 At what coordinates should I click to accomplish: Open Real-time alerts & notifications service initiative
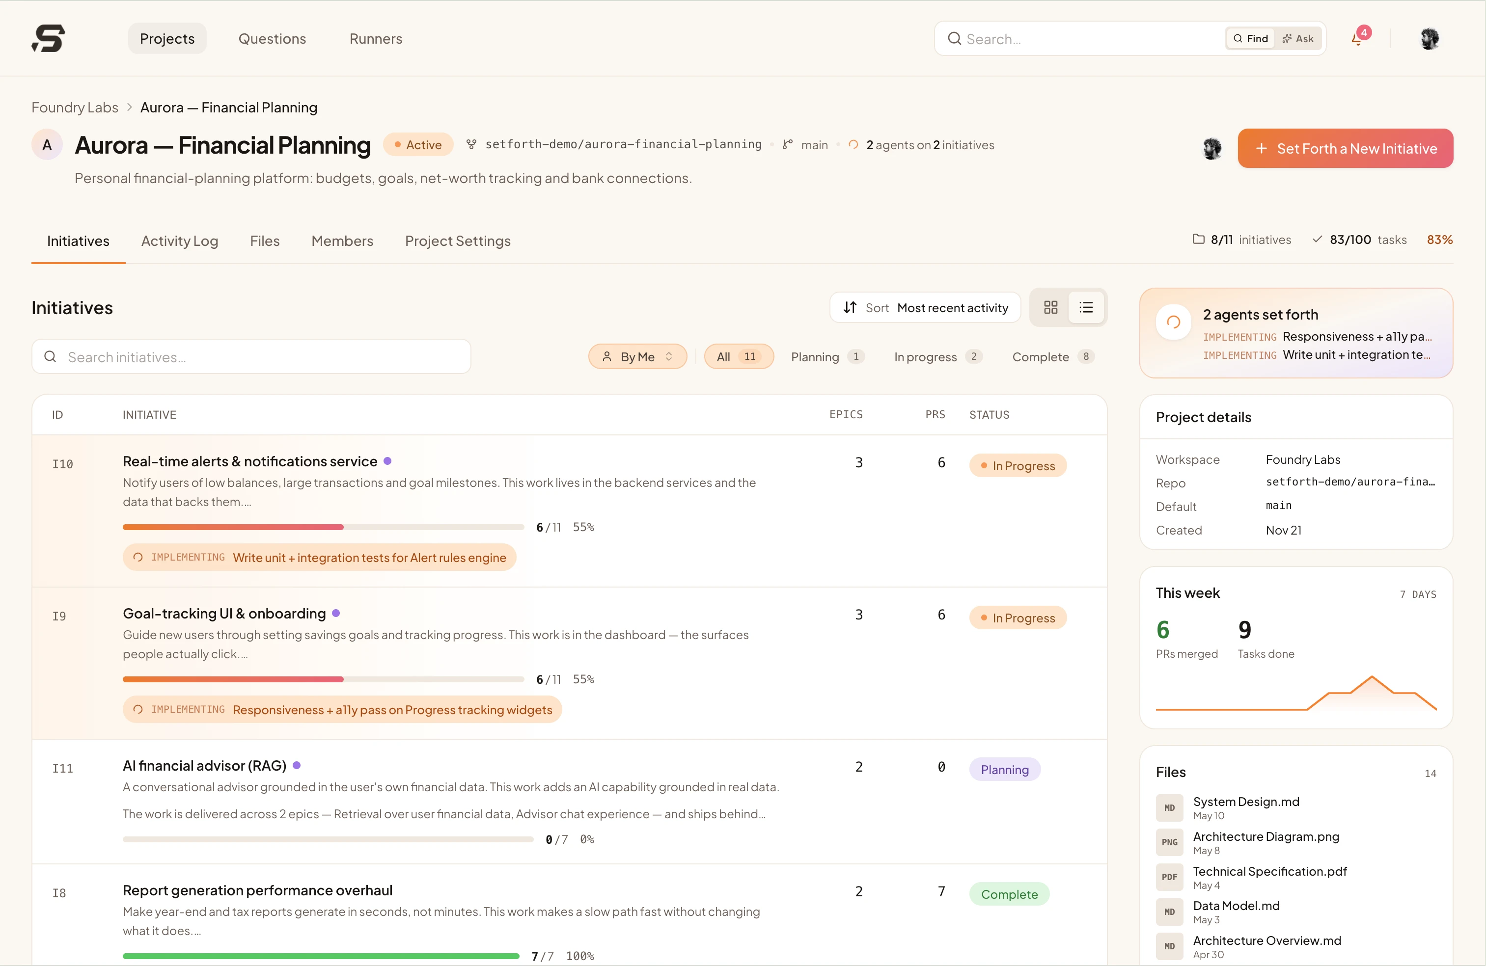250,461
